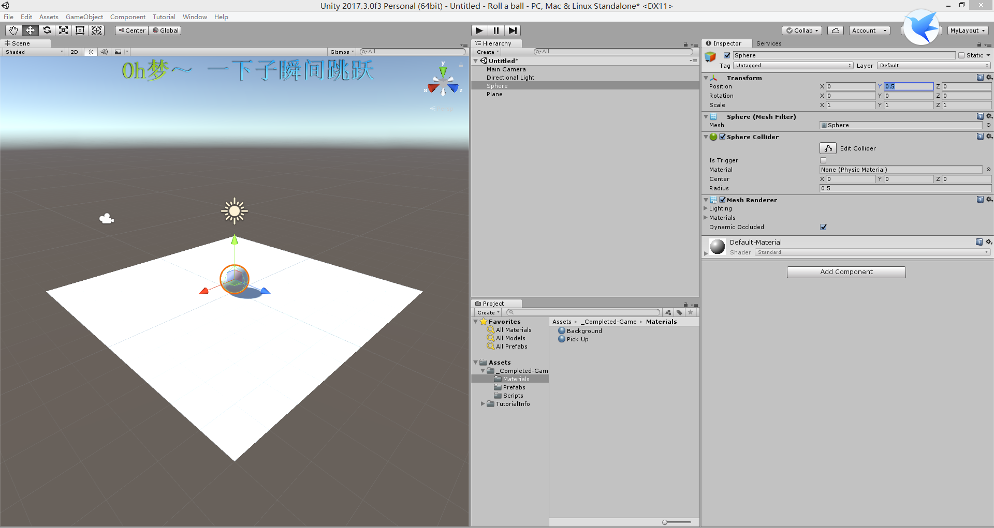Image resolution: width=994 pixels, height=528 pixels.
Task: Click the Add Component button
Action: pyautogui.click(x=846, y=272)
